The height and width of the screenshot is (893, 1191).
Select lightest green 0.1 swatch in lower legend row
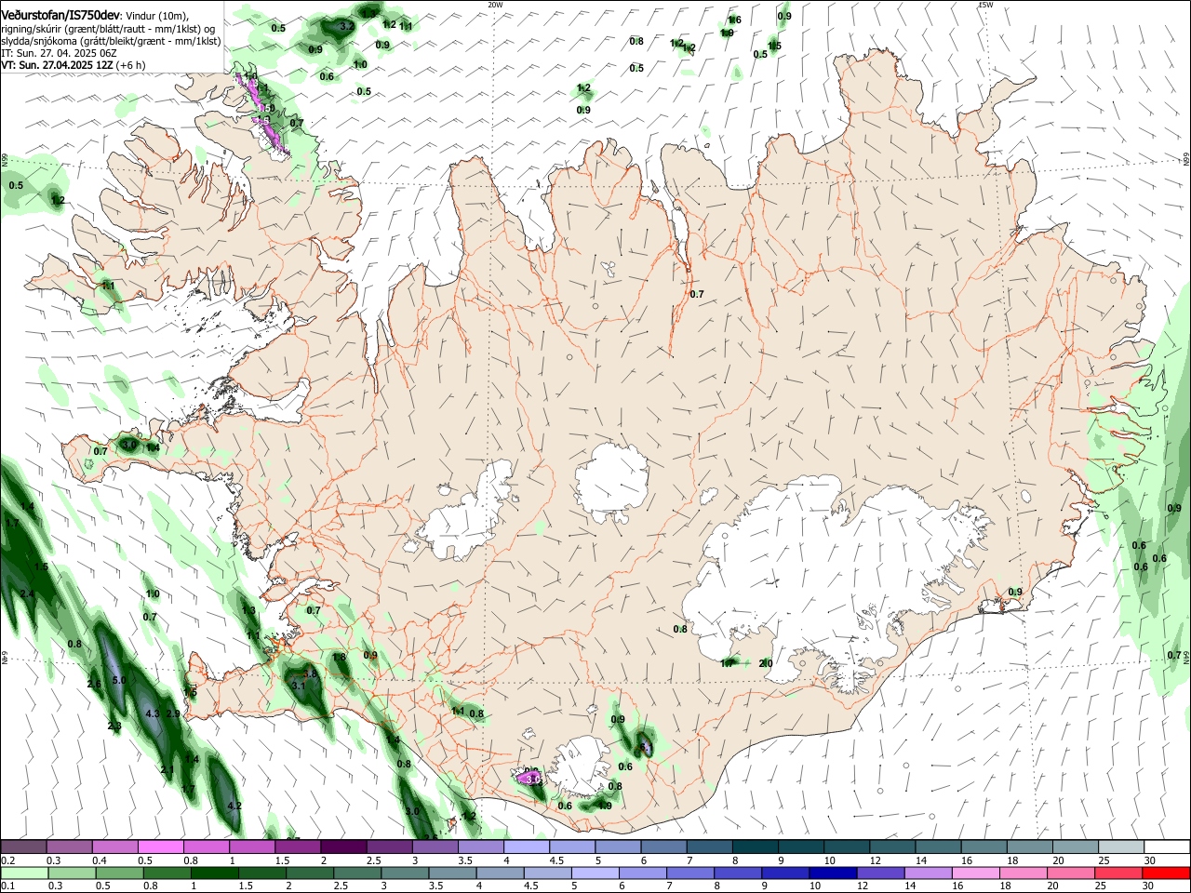click(23, 873)
